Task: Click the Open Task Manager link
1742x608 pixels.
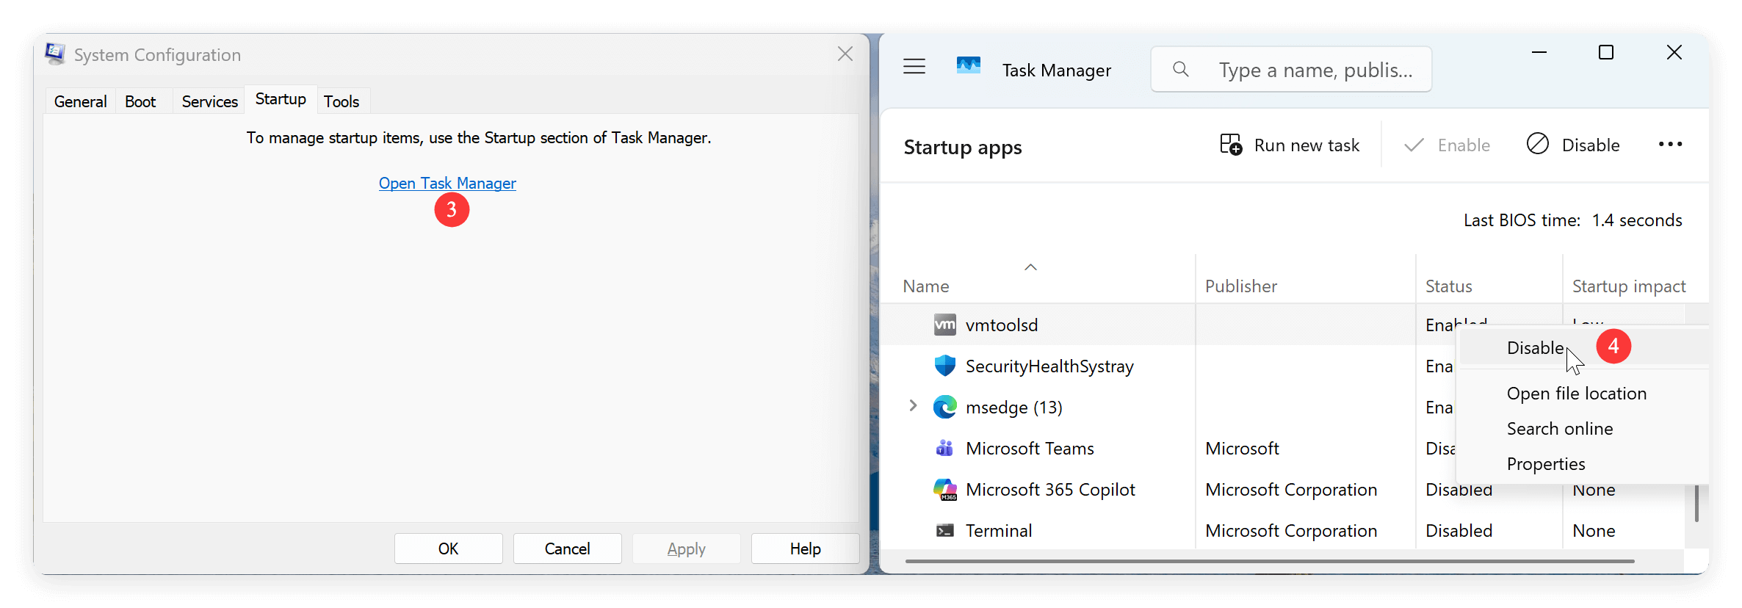Action: [447, 183]
